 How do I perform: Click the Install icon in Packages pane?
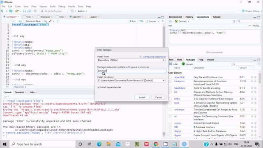tap(171, 64)
